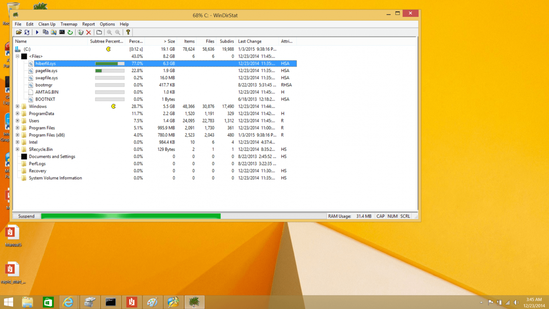Expand the $Recycle.Bin node
The width and height of the screenshot is (549, 309).
18,150
